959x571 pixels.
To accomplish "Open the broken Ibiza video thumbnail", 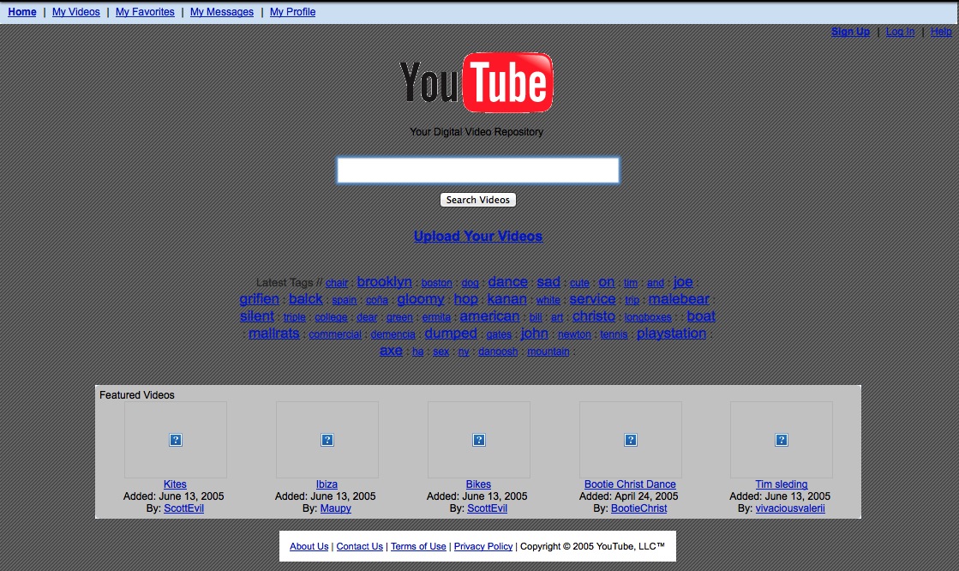I will click(327, 440).
